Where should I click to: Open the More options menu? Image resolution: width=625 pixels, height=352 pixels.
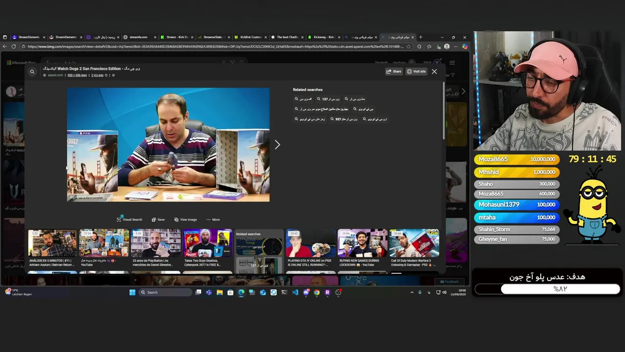[x=213, y=220]
